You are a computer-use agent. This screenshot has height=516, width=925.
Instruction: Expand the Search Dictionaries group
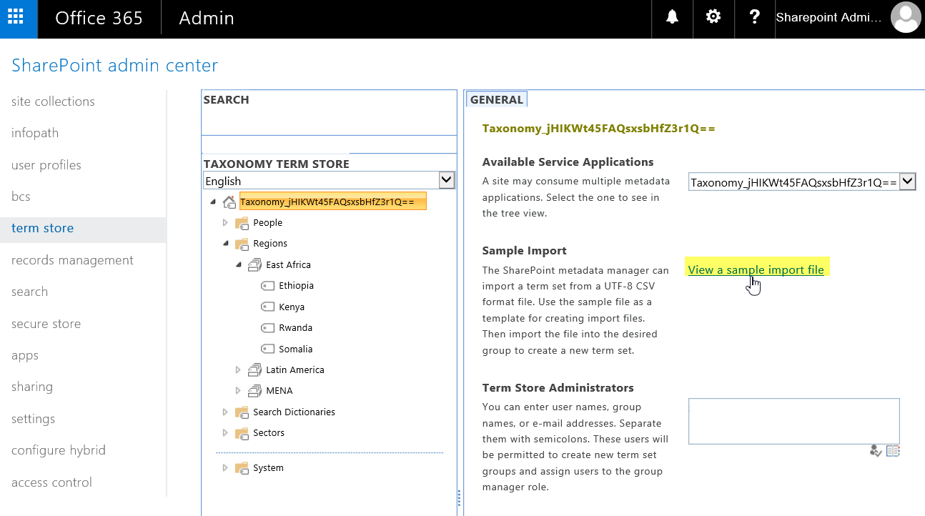click(x=225, y=412)
